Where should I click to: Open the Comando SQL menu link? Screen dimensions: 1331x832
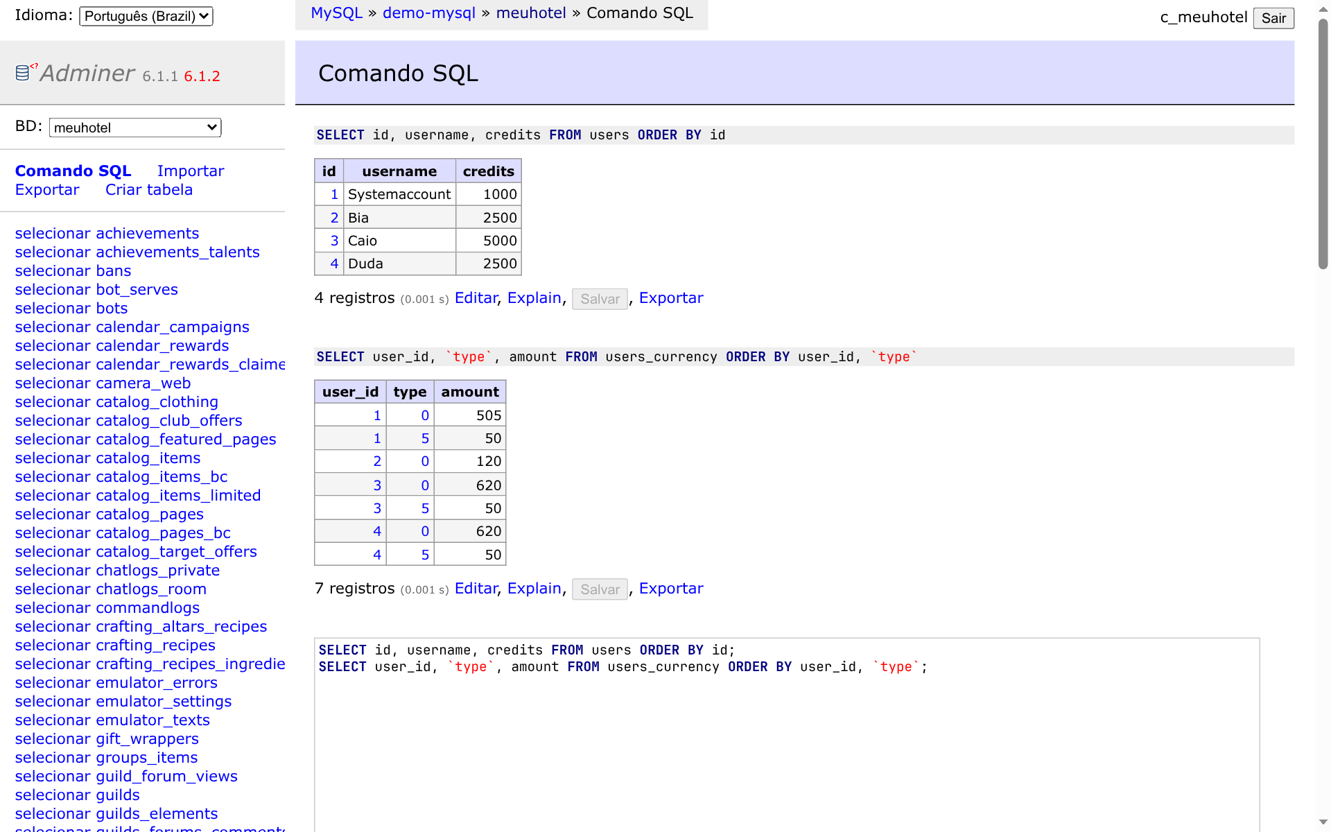click(x=73, y=171)
